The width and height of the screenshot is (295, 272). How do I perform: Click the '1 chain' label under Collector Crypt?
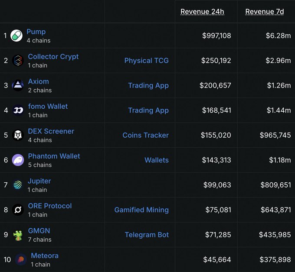[x=37, y=65]
